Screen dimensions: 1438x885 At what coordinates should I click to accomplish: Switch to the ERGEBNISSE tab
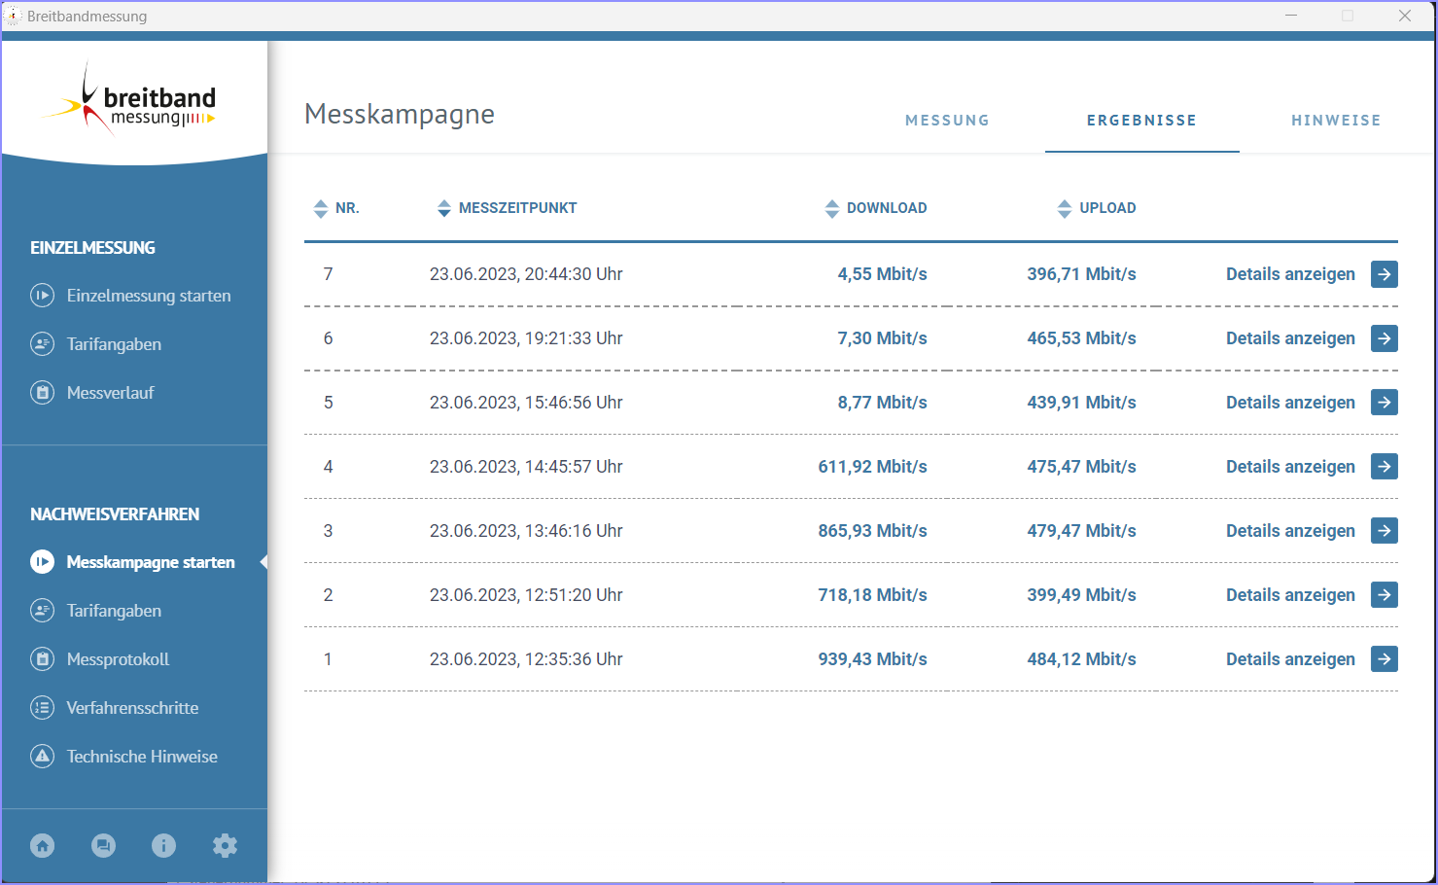tap(1141, 121)
